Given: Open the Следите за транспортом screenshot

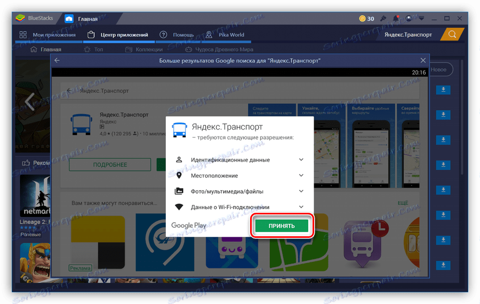Looking at the screenshot, I should click(x=272, y=146).
